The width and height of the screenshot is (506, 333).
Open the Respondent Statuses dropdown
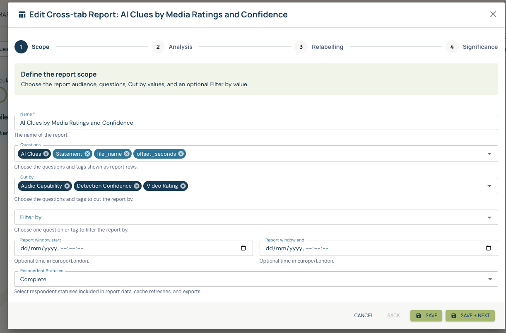pyautogui.click(x=256, y=279)
